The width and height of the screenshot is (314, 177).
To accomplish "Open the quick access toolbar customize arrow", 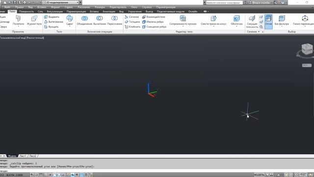I will pyautogui.click(x=80, y=2).
